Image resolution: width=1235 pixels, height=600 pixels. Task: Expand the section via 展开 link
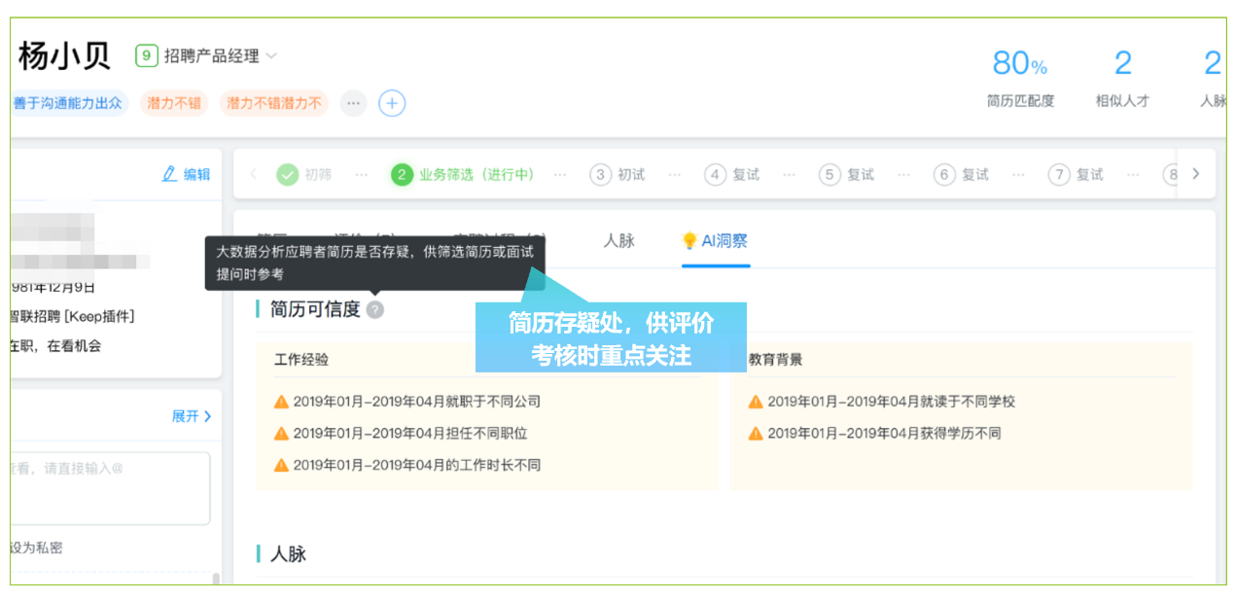(192, 416)
